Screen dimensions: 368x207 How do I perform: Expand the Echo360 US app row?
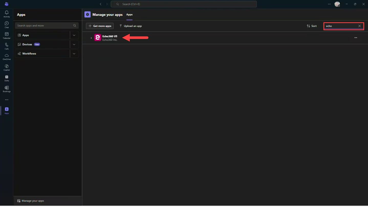pyautogui.click(x=91, y=38)
